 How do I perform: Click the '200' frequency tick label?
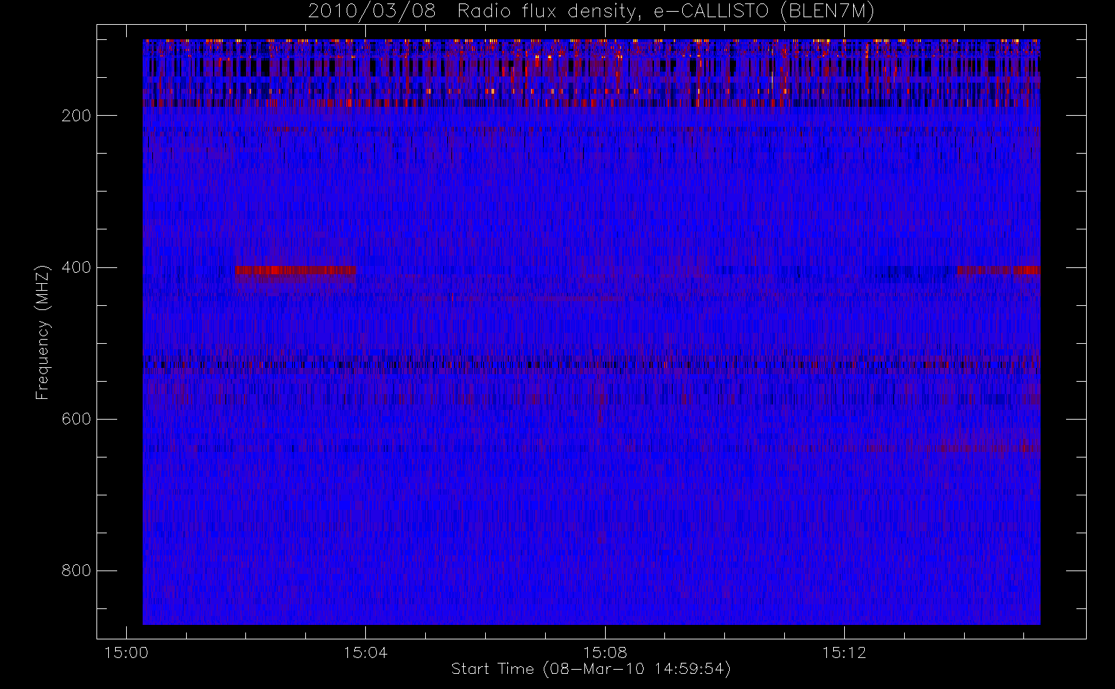[x=76, y=116]
